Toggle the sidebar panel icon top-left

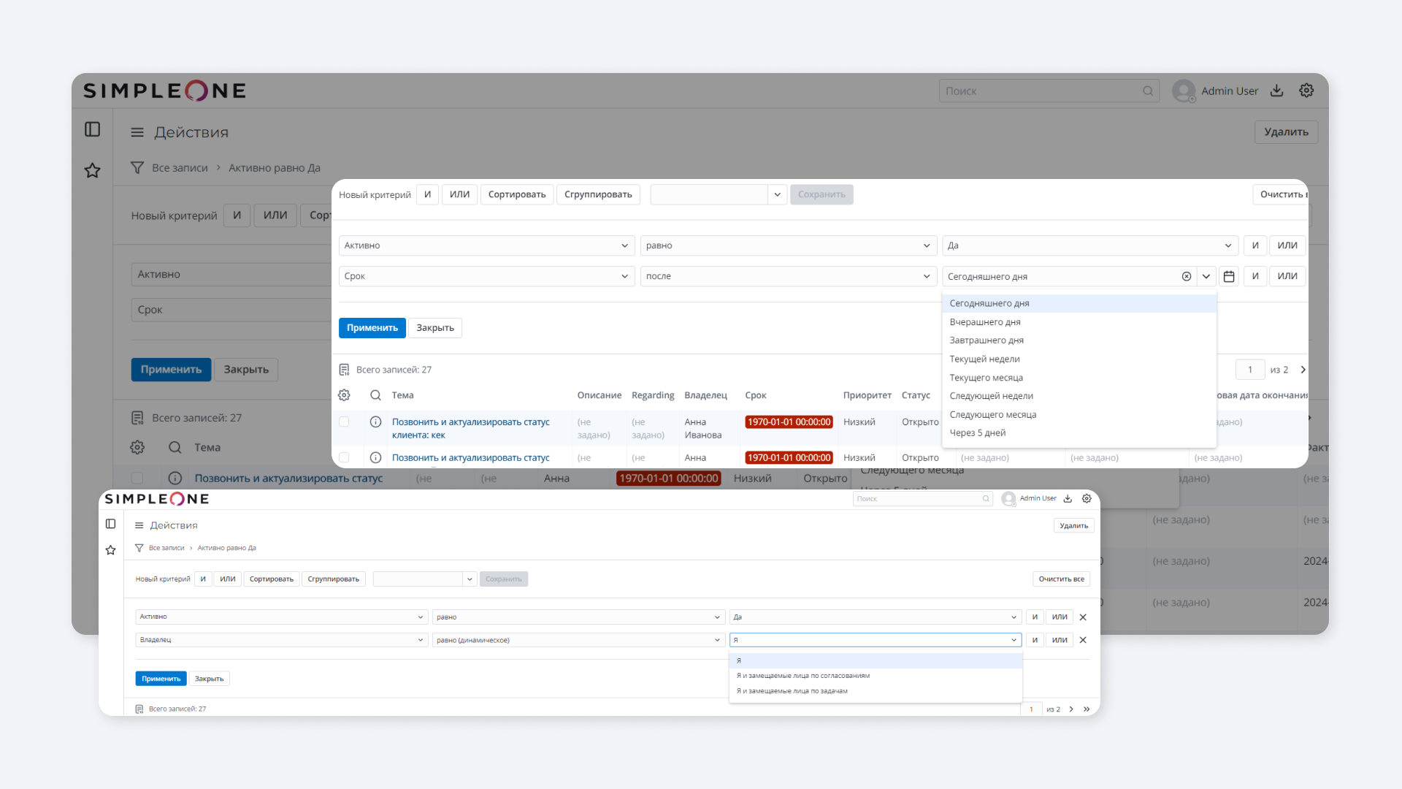coord(93,129)
